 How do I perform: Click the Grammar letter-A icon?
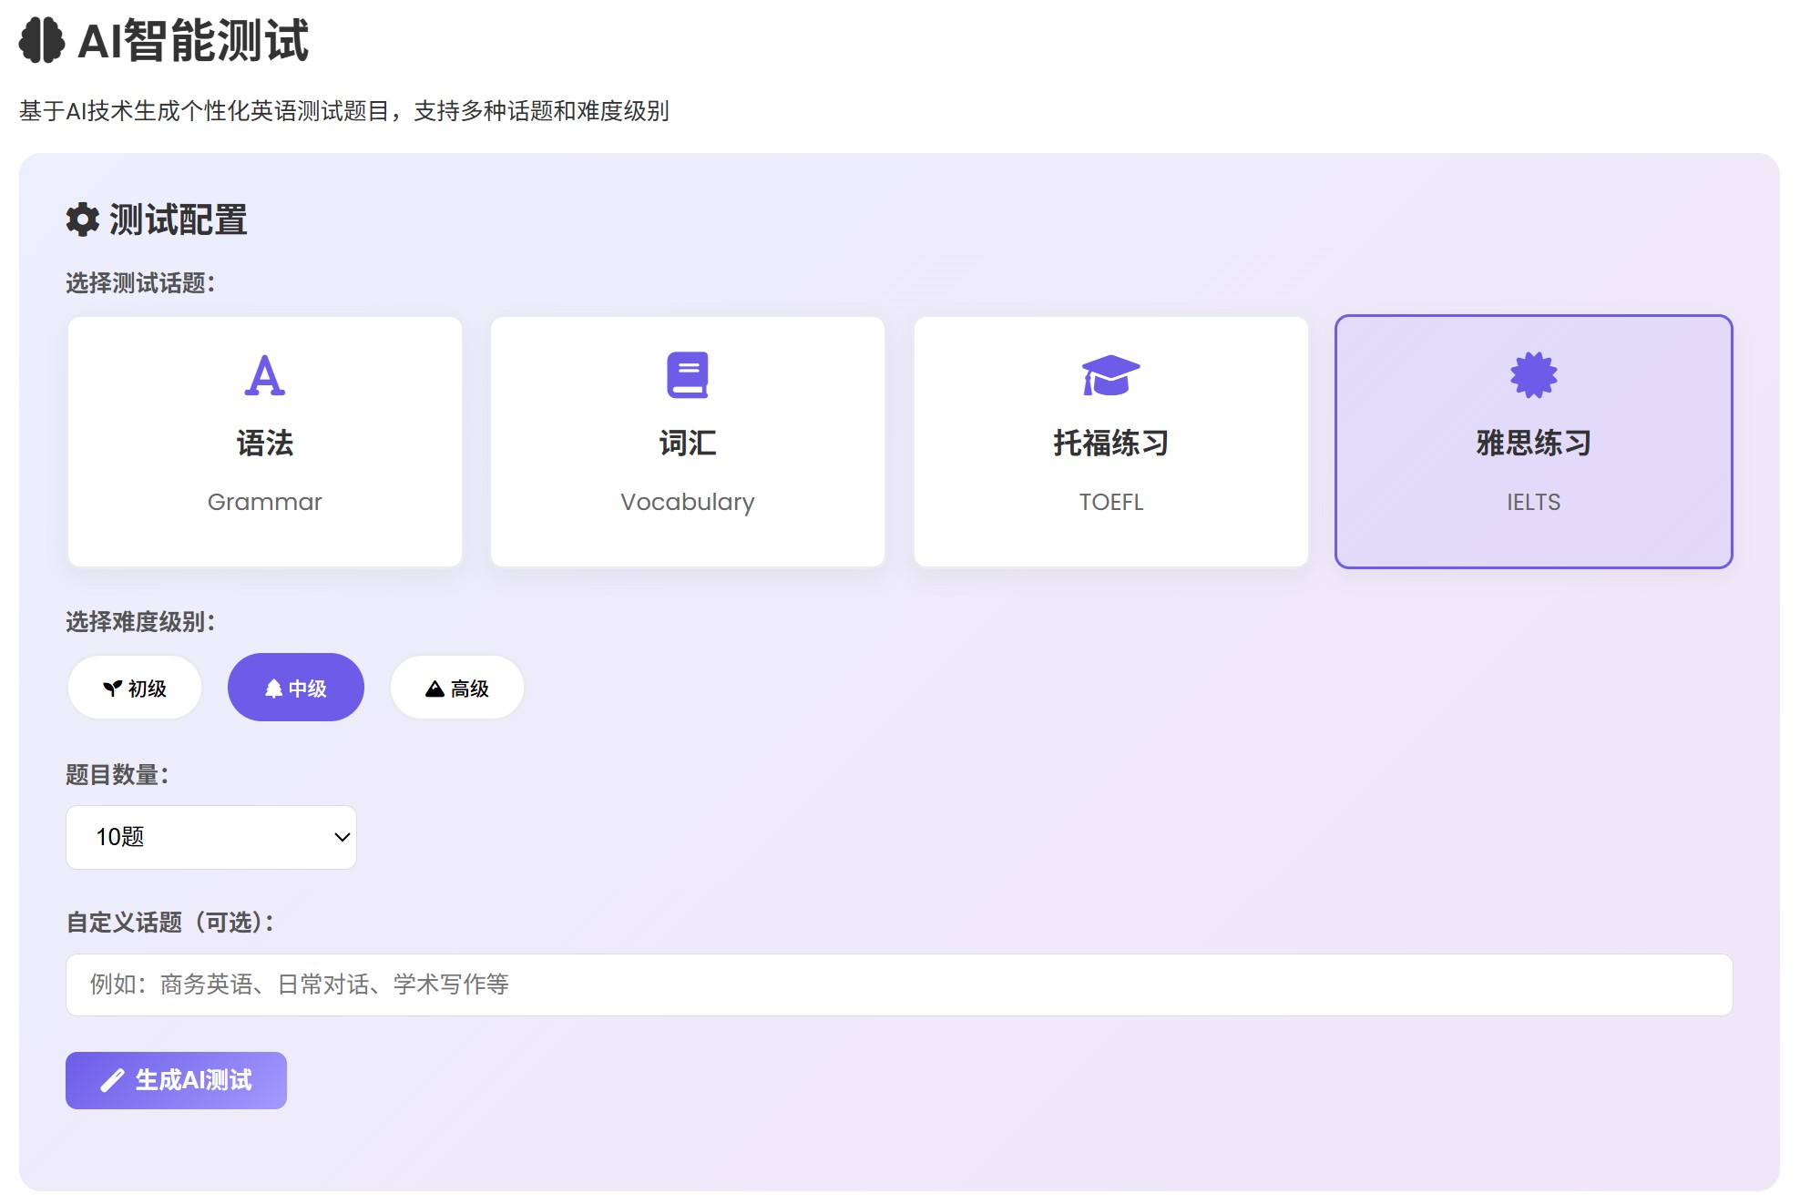265,374
